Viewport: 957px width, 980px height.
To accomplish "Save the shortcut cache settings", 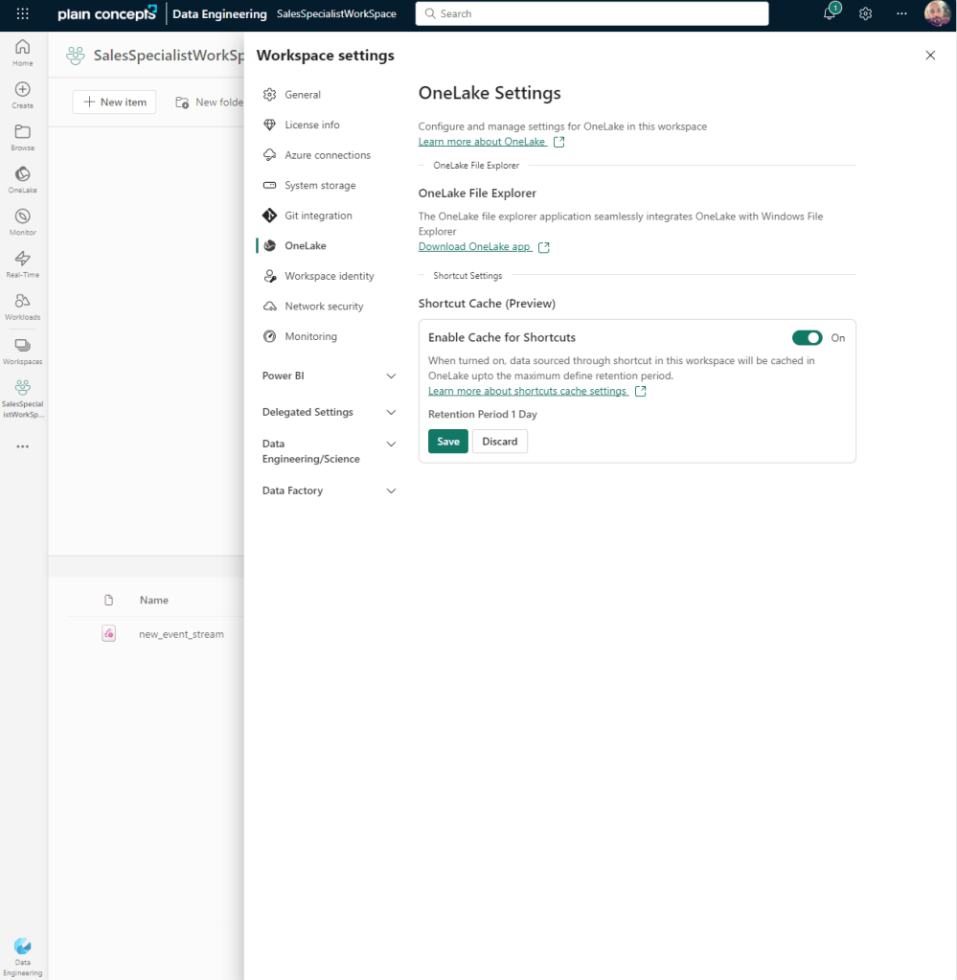I will coord(447,442).
